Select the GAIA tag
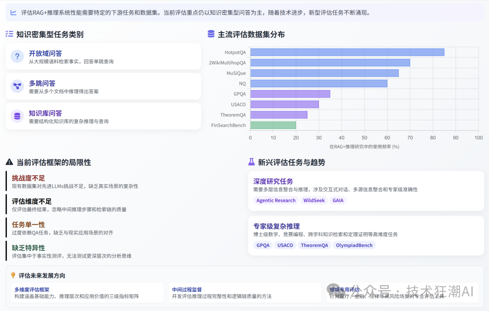Viewport: 489px width, 311px height. click(x=338, y=200)
